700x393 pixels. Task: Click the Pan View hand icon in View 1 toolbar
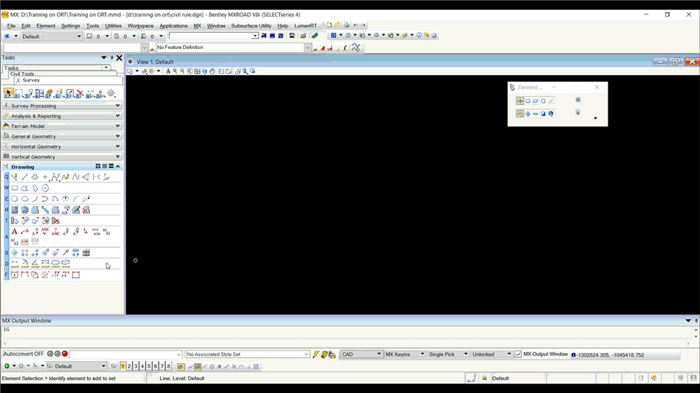(212, 71)
